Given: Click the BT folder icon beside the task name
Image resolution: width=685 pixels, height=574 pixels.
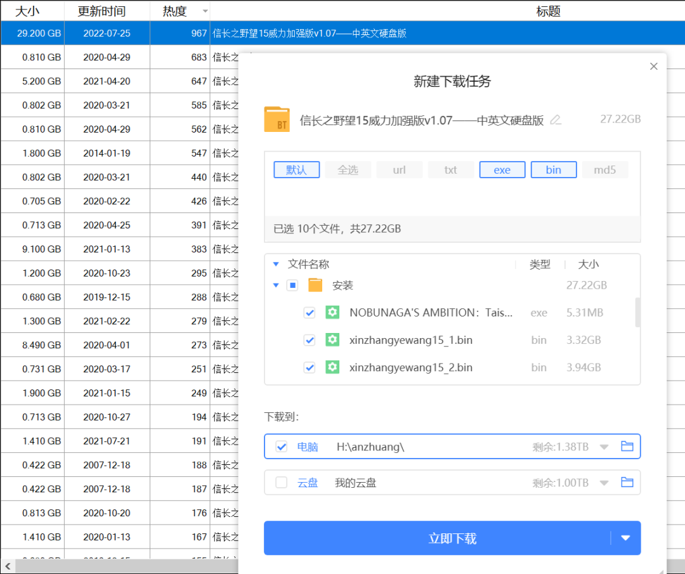Looking at the screenshot, I should [277, 119].
